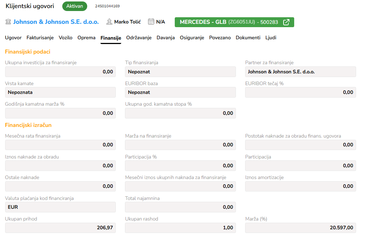Switch to the Ugovor tab
366x237 pixels.
(x=13, y=38)
